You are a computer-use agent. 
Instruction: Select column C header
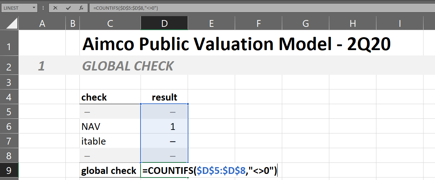click(110, 24)
